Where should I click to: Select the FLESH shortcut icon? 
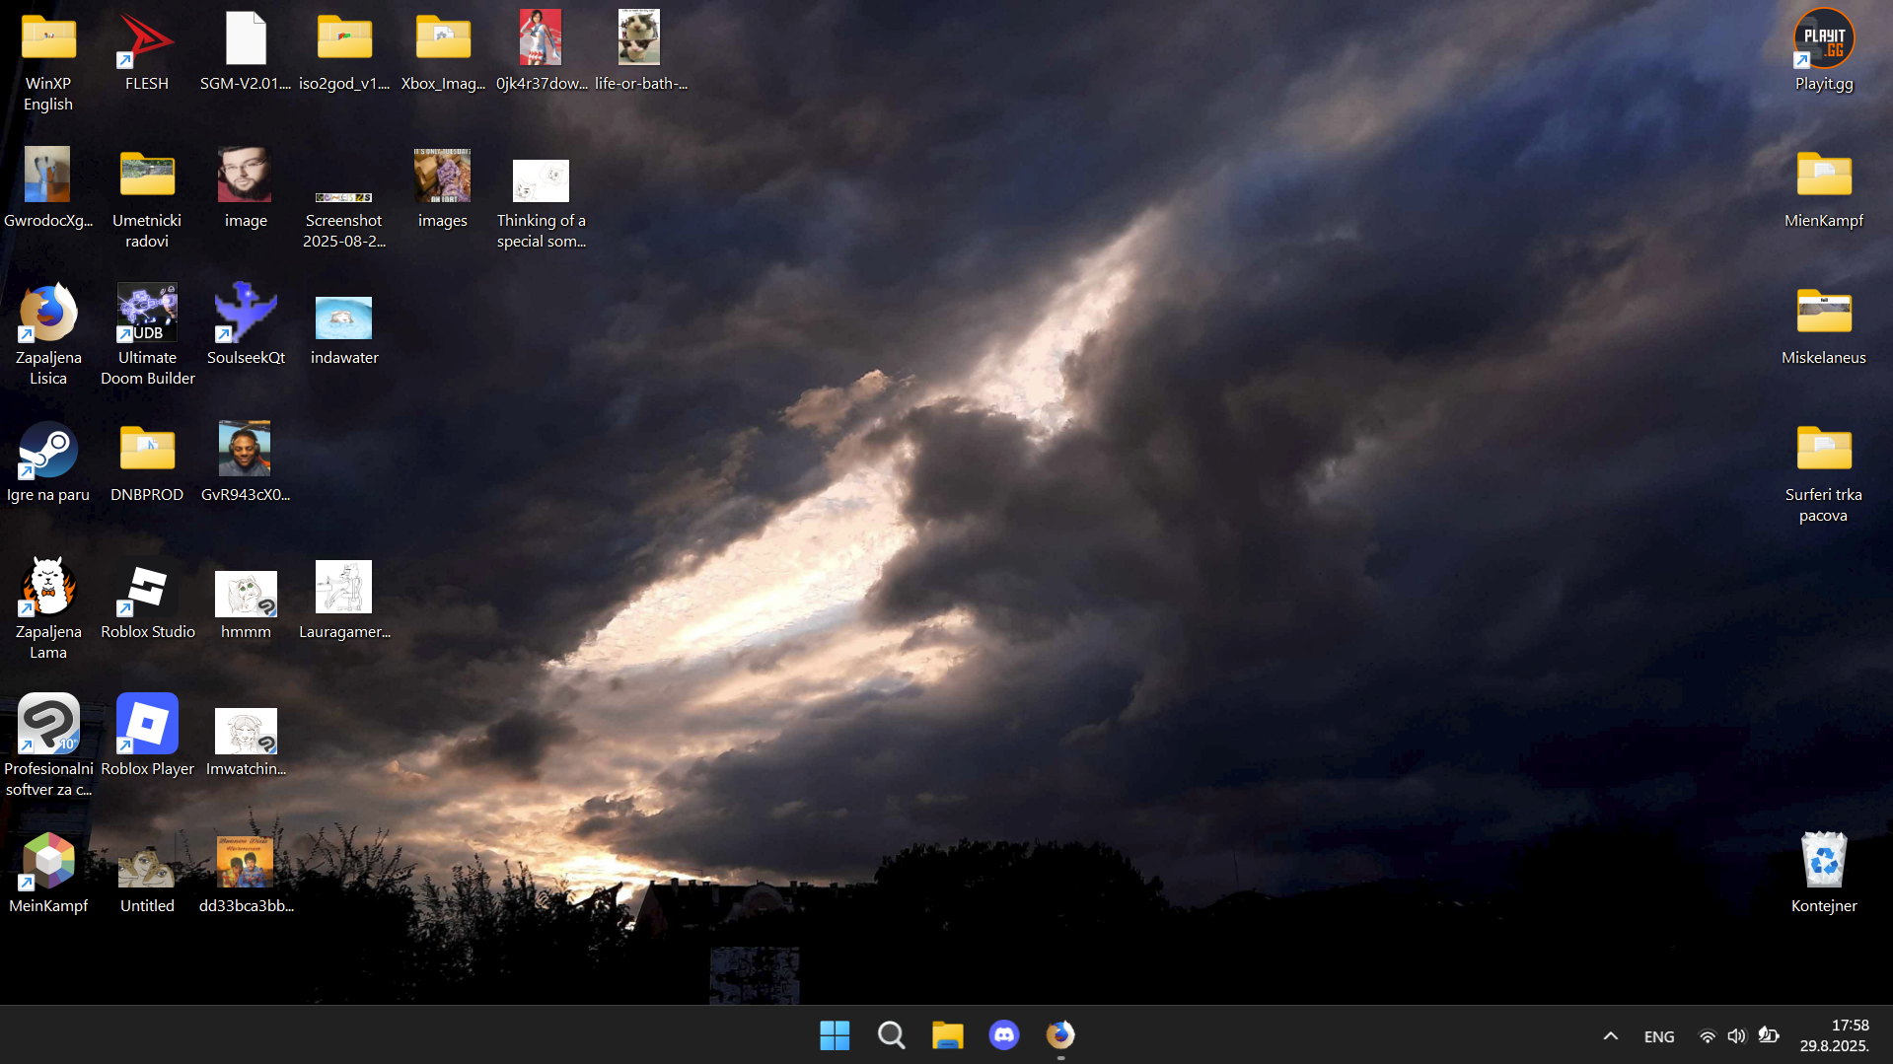click(x=147, y=40)
